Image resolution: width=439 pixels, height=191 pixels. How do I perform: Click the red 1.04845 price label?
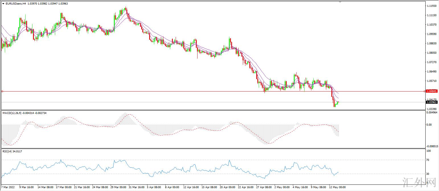(x=432, y=91)
